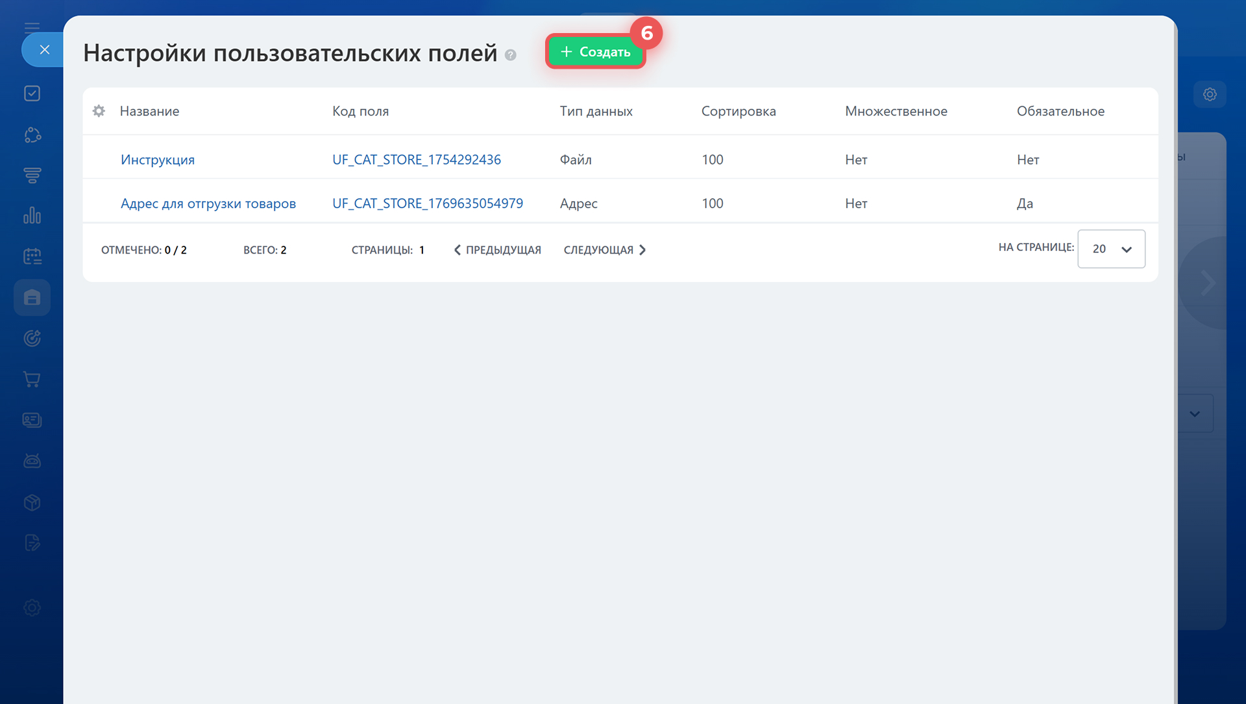Open sidebar settings gear at the bottom

pyautogui.click(x=32, y=608)
